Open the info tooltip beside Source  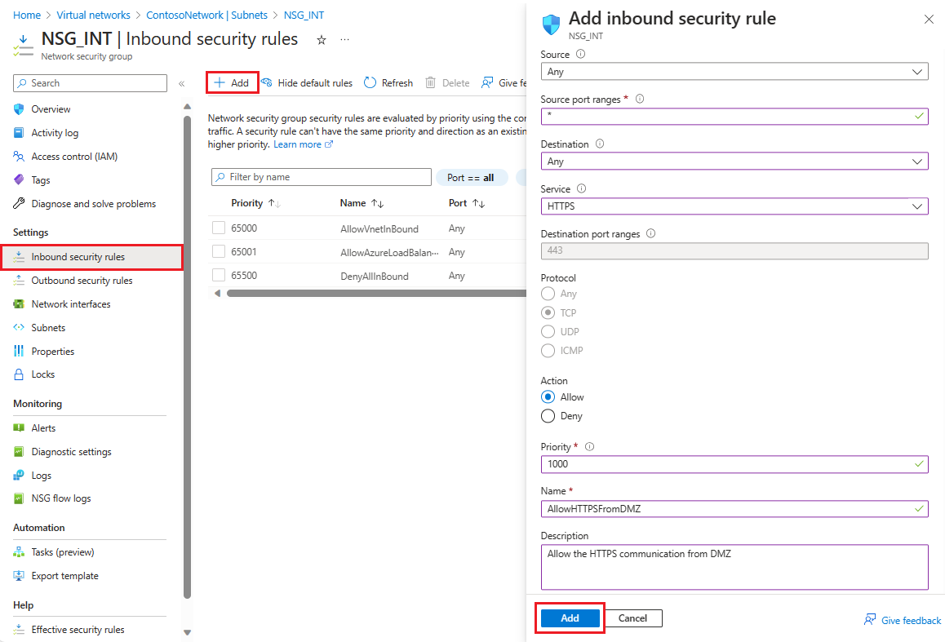tap(579, 54)
